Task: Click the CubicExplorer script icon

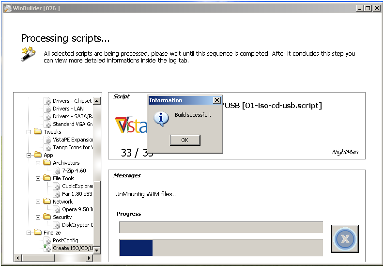Action: coord(57,186)
